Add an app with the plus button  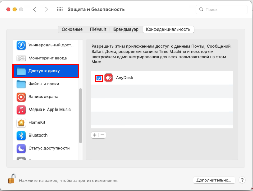(x=95, y=135)
